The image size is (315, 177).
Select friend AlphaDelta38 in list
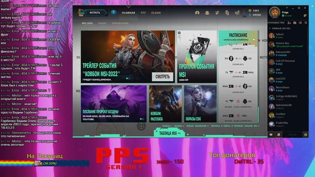pyautogui.click(x=287, y=107)
